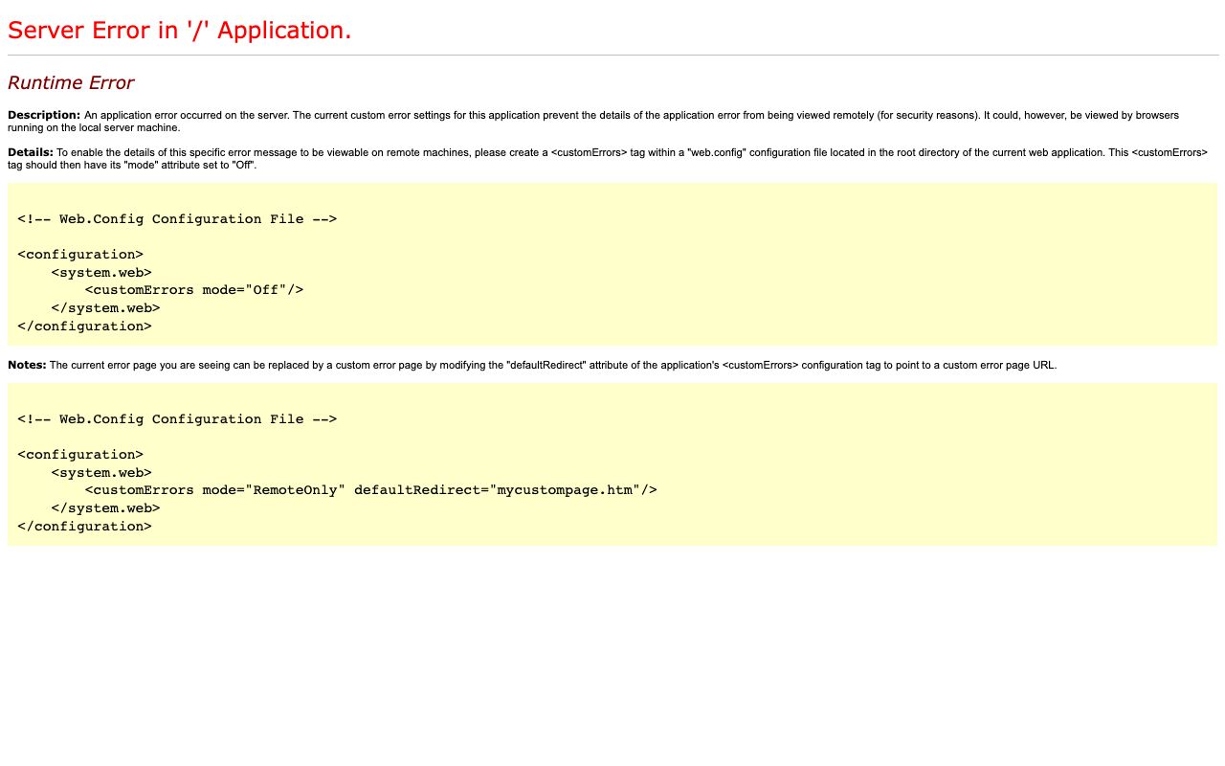Viewport: 1225px width, 766px height.
Task: Click the bold "Description:" label
Action: (44, 115)
